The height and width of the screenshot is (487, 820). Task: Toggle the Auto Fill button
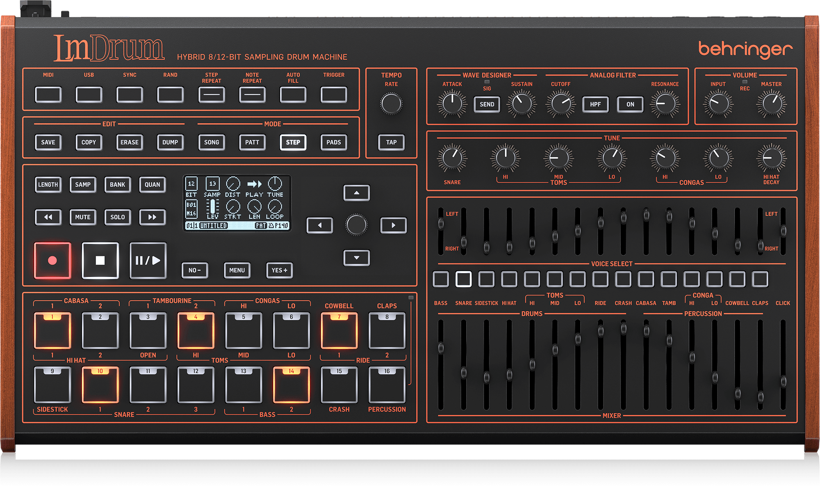tap(293, 95)
